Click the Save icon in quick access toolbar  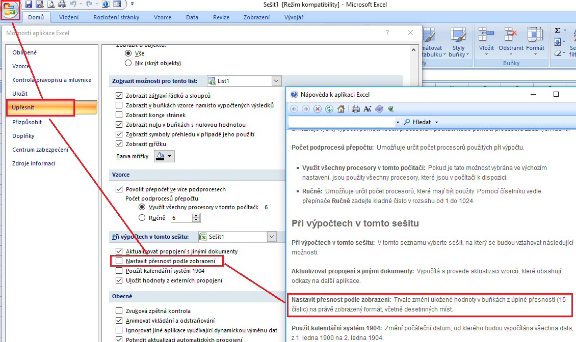coord(28,5)
